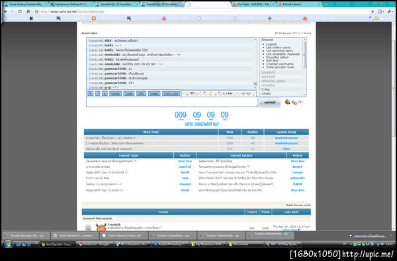The height and width of the screenshot is (261, 397).
Task: Open the Documents taskbar window
Action: (x=245, y=244)
